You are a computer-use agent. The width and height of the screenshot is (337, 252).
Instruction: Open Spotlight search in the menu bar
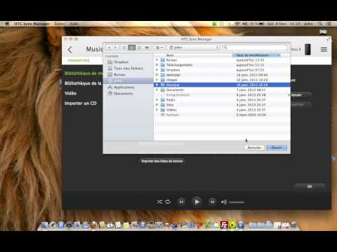point(320,24)
